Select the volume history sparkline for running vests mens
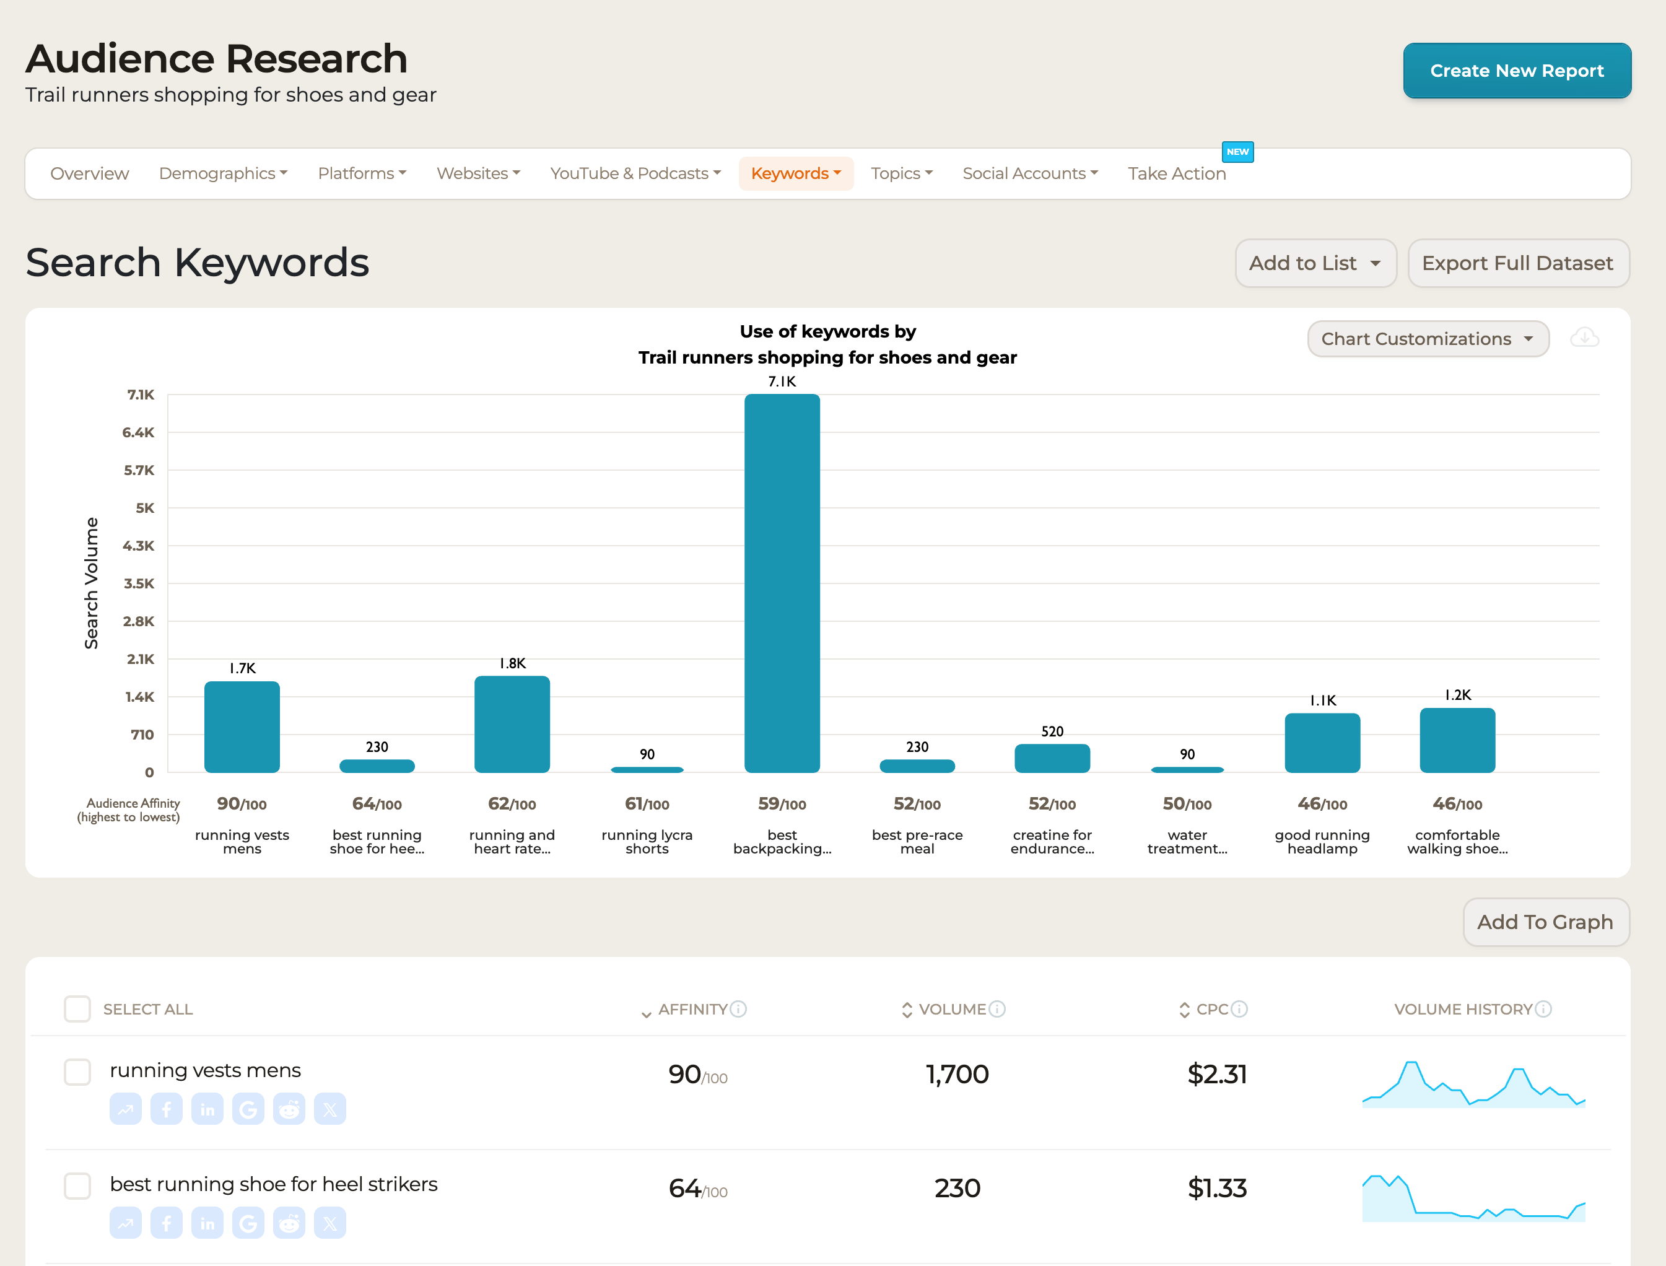 pos(1472,1085)
